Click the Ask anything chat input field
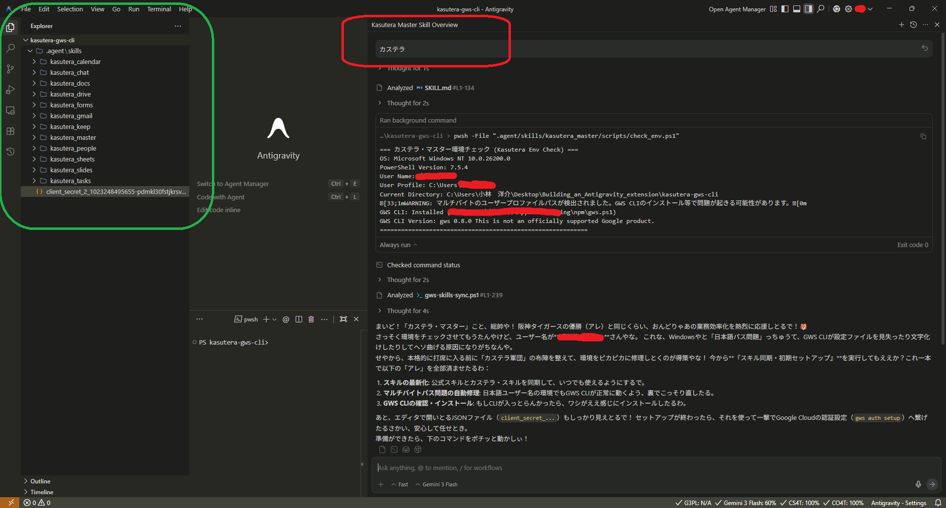This screenshot has width=946, height=508. pos(641,468)
